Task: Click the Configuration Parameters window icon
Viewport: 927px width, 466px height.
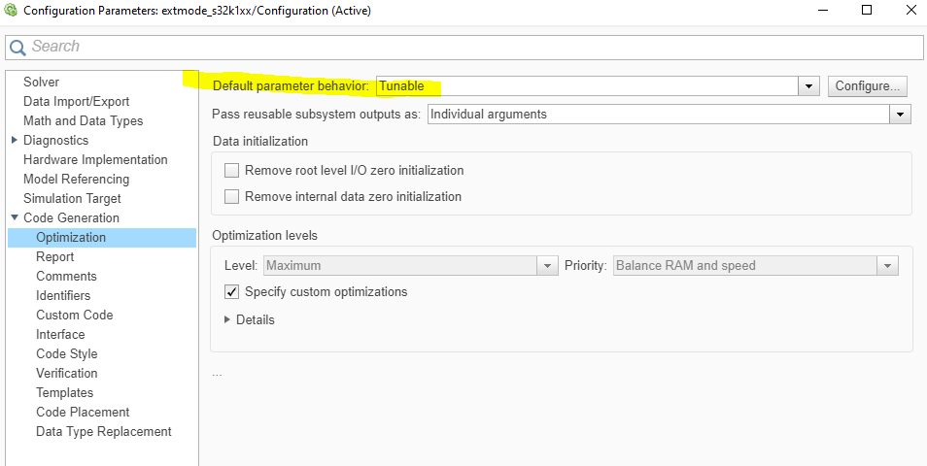Action: pyautogui.click(x=12, y=11)
